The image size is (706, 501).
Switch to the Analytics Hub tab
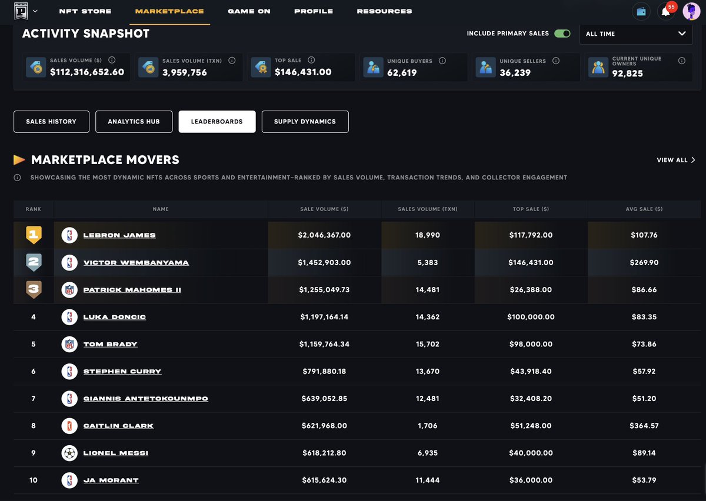[134, 122]
